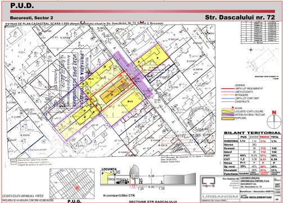Select the hatched EDIFICABIL legend swatch
283x203 pixels.
tap(228, 118)
